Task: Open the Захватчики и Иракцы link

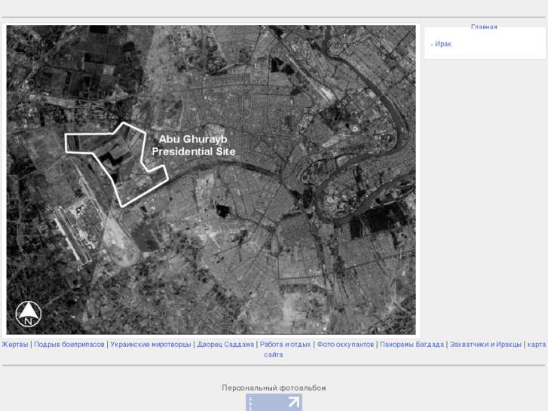Action: pyautogui.click(x=485, y=345)
